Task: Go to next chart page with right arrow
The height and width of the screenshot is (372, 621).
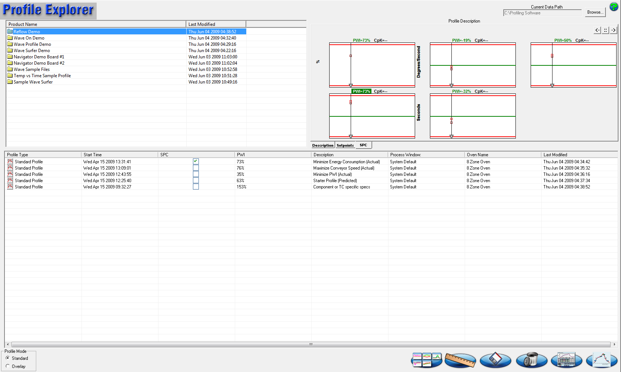Action: coord(614,30)
